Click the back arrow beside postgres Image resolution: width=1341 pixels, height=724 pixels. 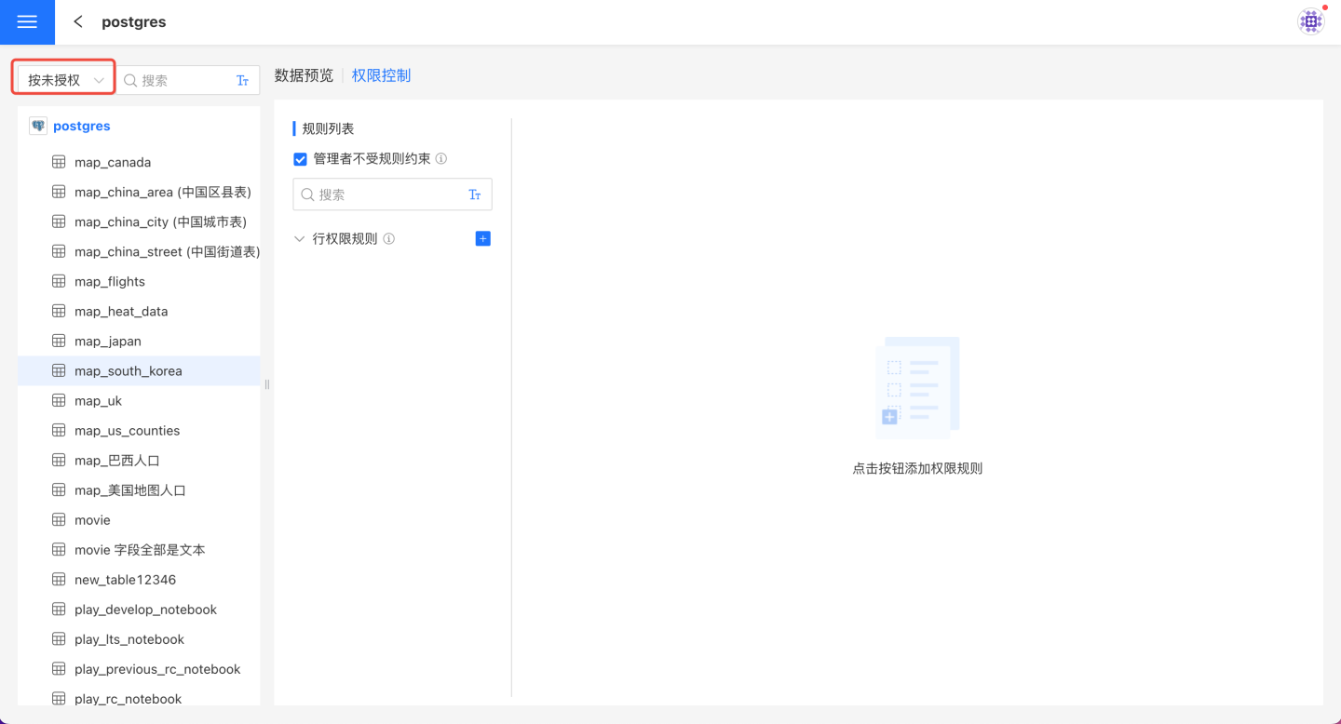[x=78, y=22]
